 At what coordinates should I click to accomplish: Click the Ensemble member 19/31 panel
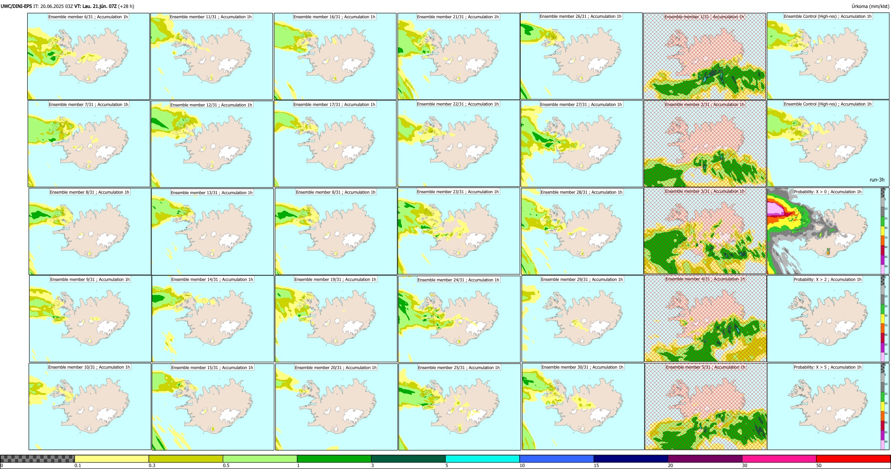tap(336, 318)
